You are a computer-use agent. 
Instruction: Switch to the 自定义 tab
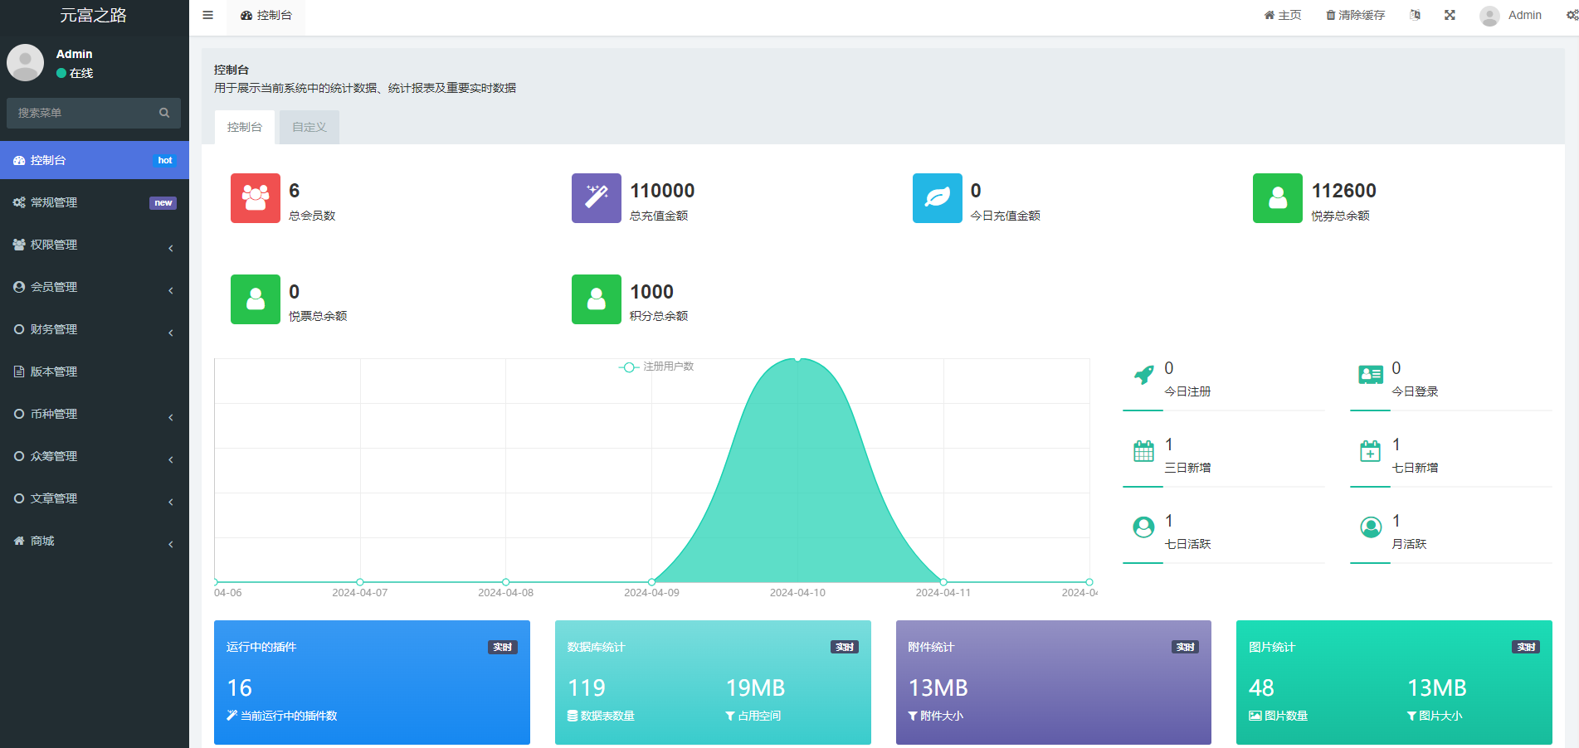point(309,127)
